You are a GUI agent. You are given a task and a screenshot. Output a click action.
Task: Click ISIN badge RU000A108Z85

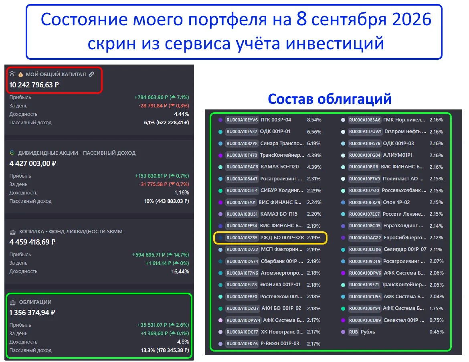coord(242,238)
